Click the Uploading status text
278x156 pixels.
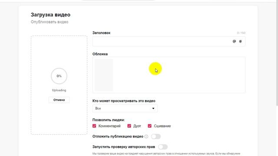point(59,90)
